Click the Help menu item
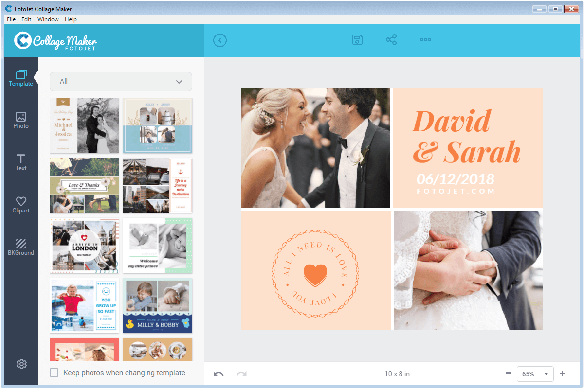Image resolution: width=584 pixels, height=389 pixels. point(71,19)
